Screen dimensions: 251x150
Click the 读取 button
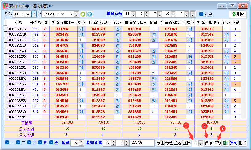[x=217, y=143]
